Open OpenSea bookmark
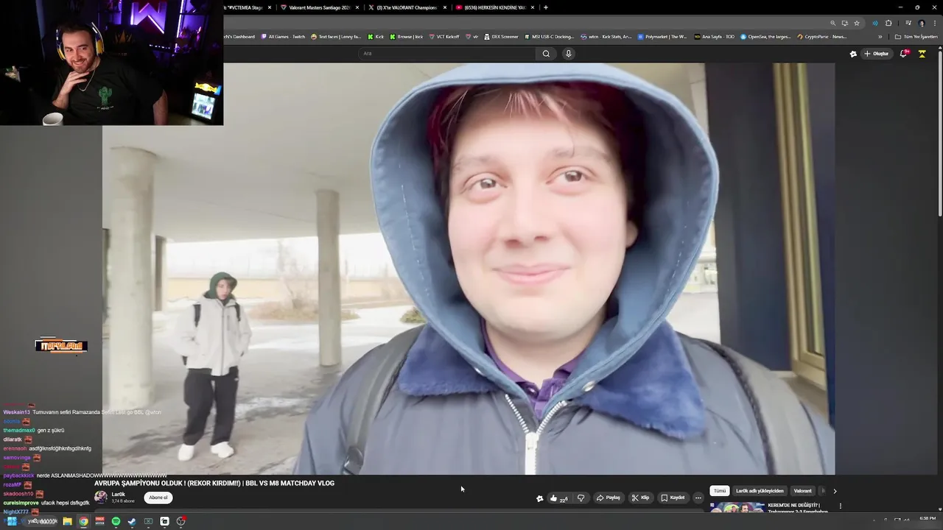The image size is (943, 530). click(x=765, y=37)
